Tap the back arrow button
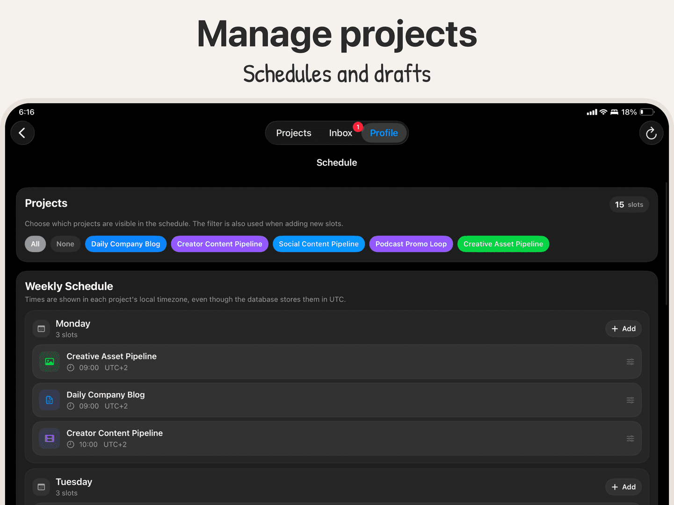674x505 pixels. [22, 133]
